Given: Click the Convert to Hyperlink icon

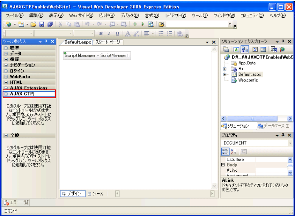Looking at the screenshot, I should coord(180,34).
